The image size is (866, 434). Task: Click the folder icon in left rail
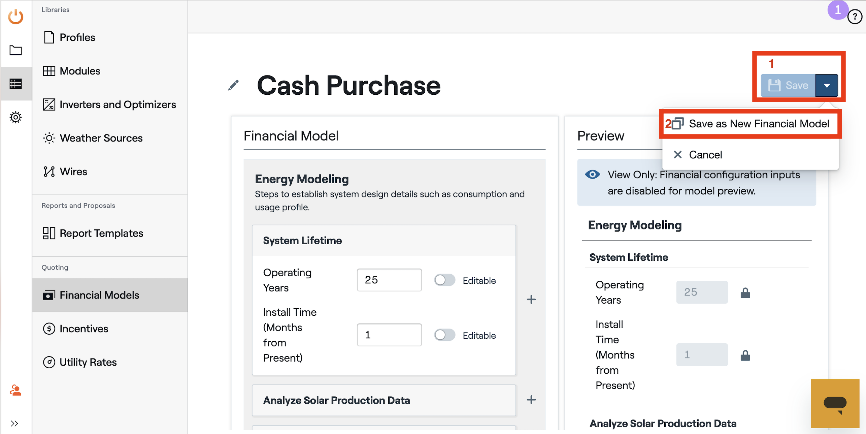(x=15, y=50)
